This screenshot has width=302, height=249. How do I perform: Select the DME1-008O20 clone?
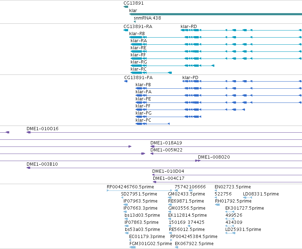(x=214, y=157)
